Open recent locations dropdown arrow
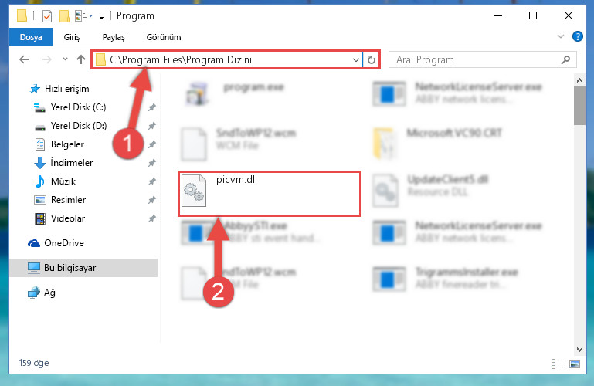Viewport: 594px width, 386px height. pos(65,59)
